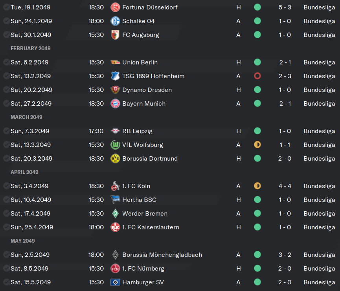340x291 pixels.
Task: Open the 5 - 3 score versus Düsseldorf
Action: click(285, 7)
